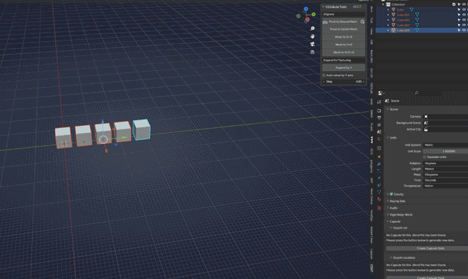The image size is (468, 279).
Task: Open the View sidebar tab
Action: pyautogui.click(x=372, y=31)
